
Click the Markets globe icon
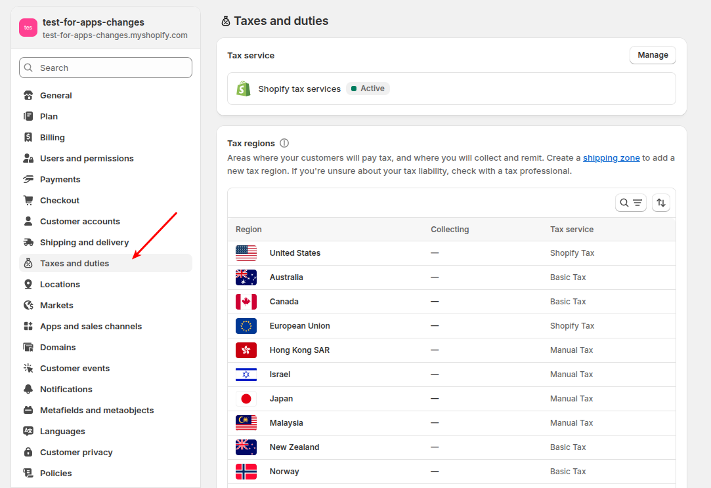coord(28,305)
